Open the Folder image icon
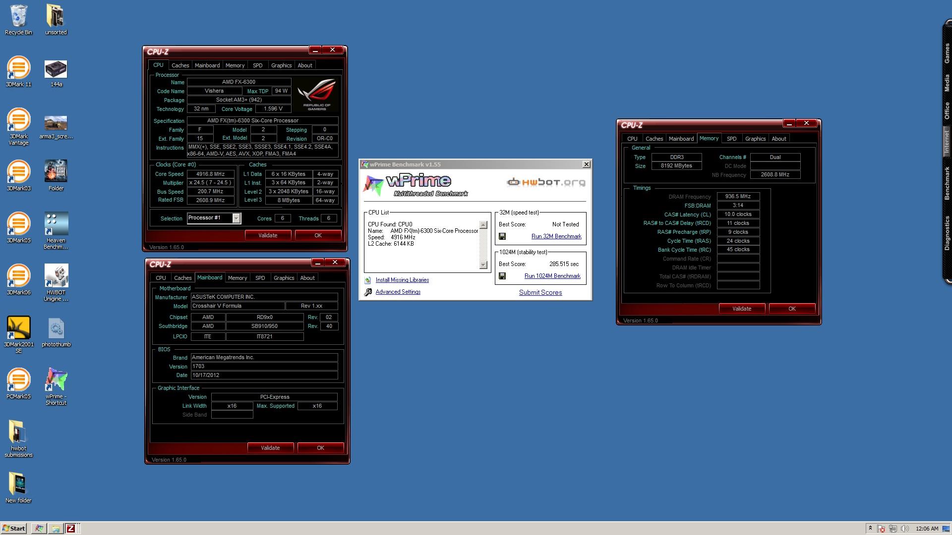 (56, 176)
